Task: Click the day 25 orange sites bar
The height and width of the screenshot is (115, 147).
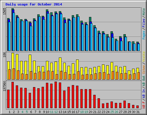Action: coord(113,75)
